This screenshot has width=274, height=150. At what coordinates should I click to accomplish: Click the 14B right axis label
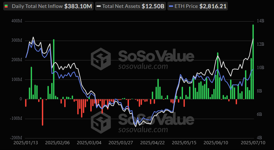point(260,21)
